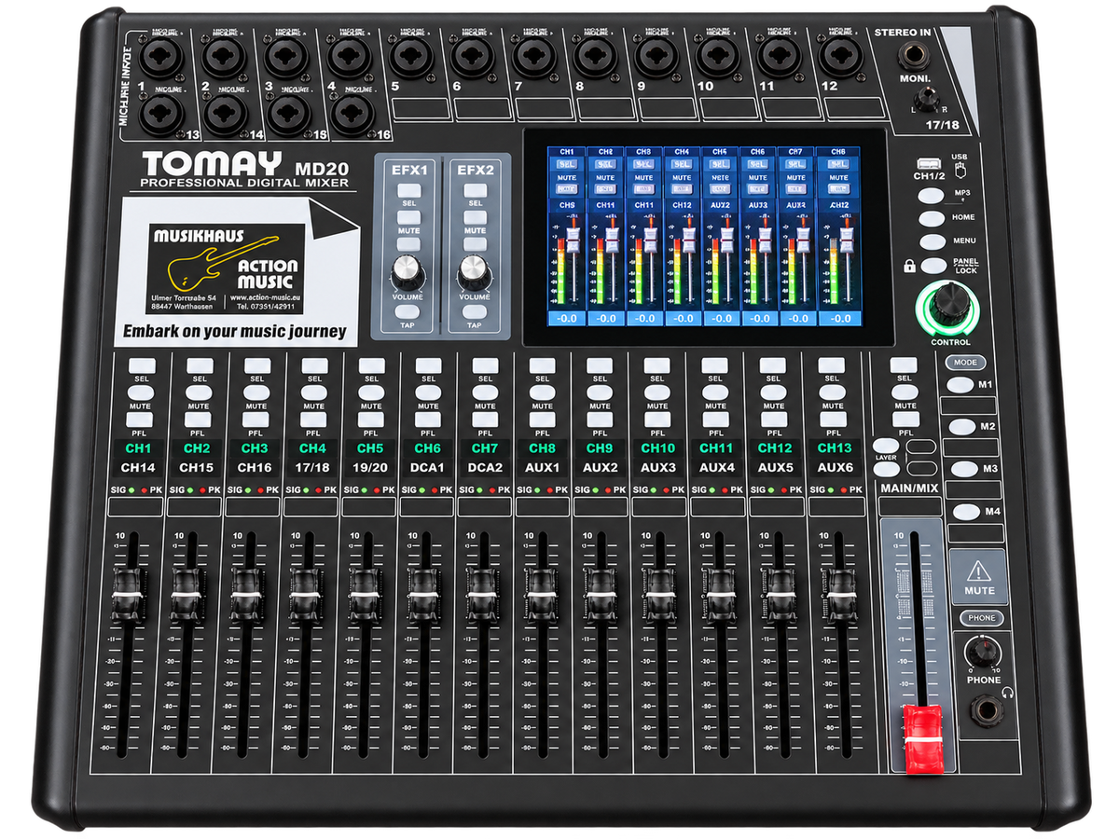The image size is (1119, 839).
Task: Tap the CH6 MUTE button on the touchscreen
Action: click(758, 189)
